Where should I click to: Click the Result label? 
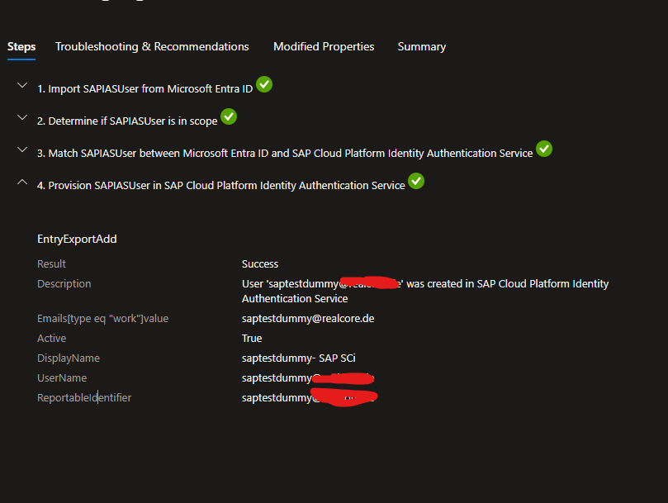(x=51, y=263)
